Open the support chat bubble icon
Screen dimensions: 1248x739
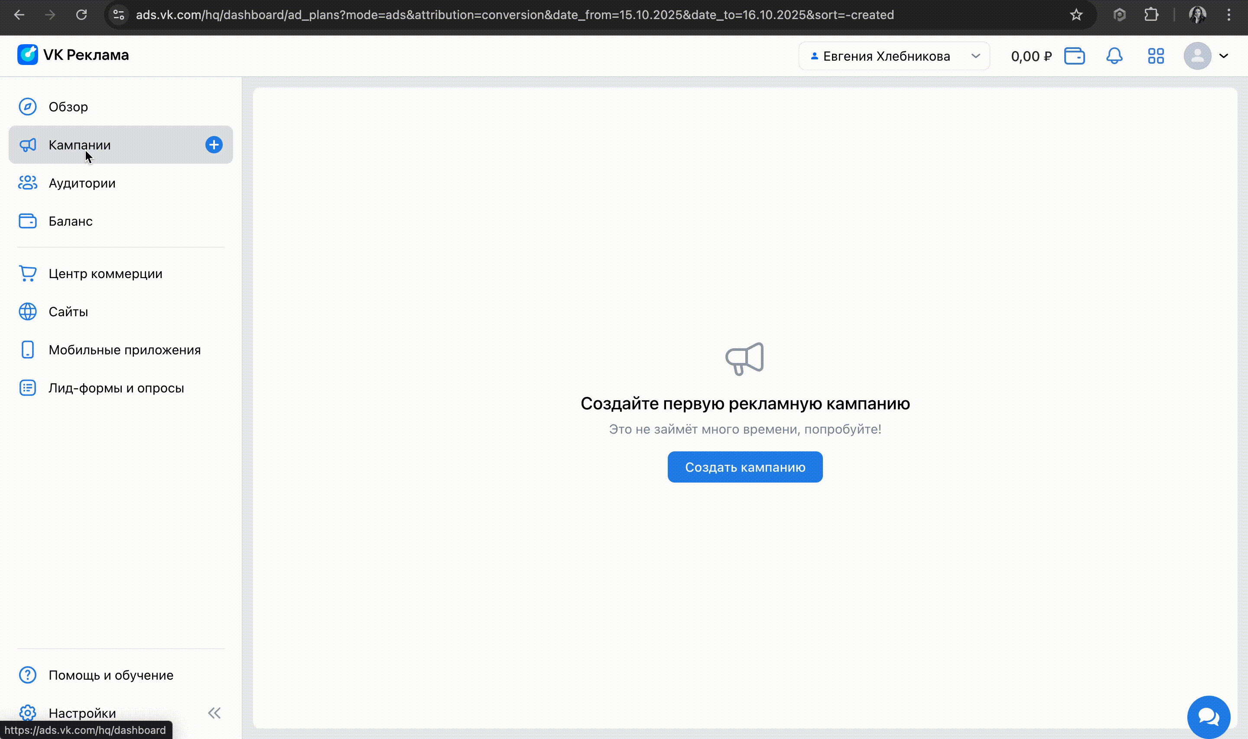pyautogui.click(x=1208, y=716)
